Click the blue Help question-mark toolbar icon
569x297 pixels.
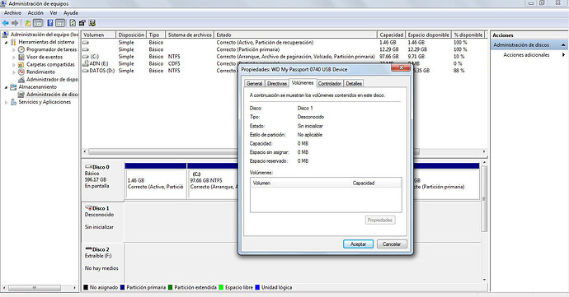coord(50,23)
